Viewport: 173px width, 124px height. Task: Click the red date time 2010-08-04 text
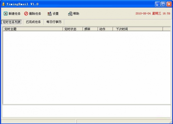(x=153, y=14)
